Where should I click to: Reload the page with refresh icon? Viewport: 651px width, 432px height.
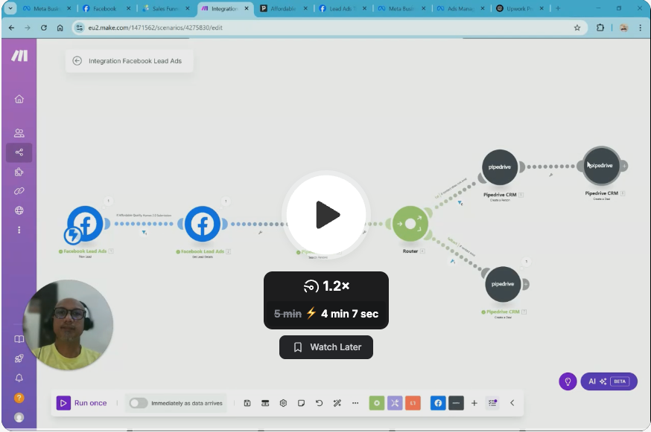coord(44,28)
